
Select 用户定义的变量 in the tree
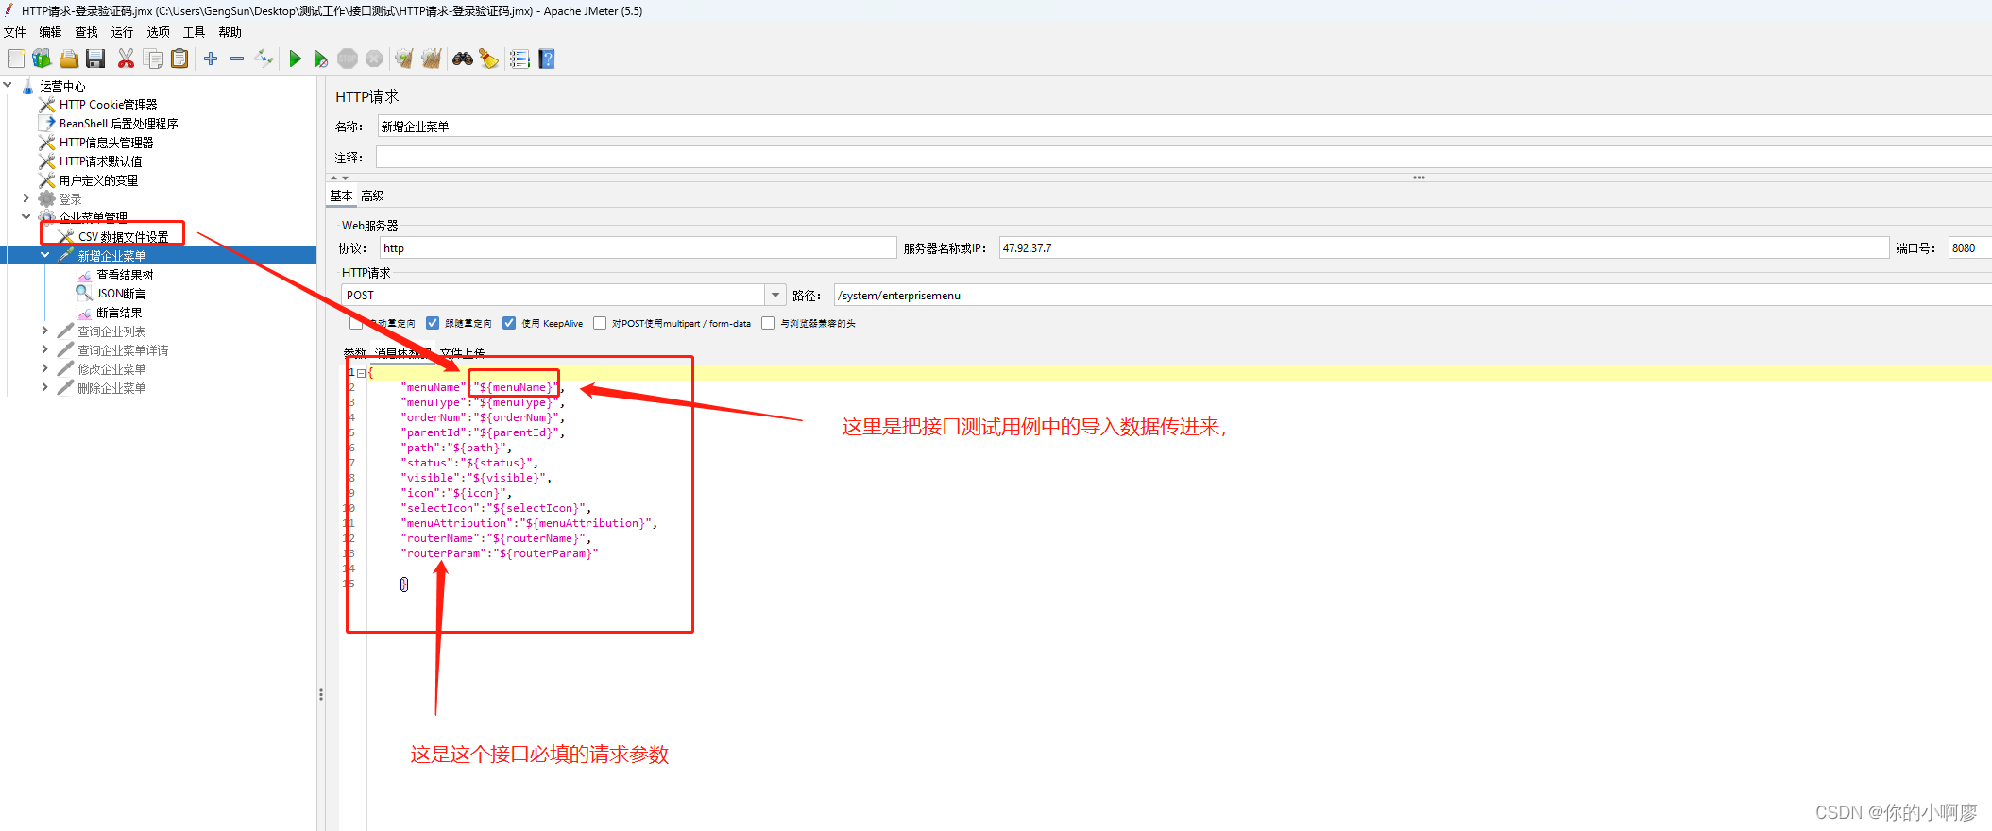pyautogui.click(x=99, y=180)
